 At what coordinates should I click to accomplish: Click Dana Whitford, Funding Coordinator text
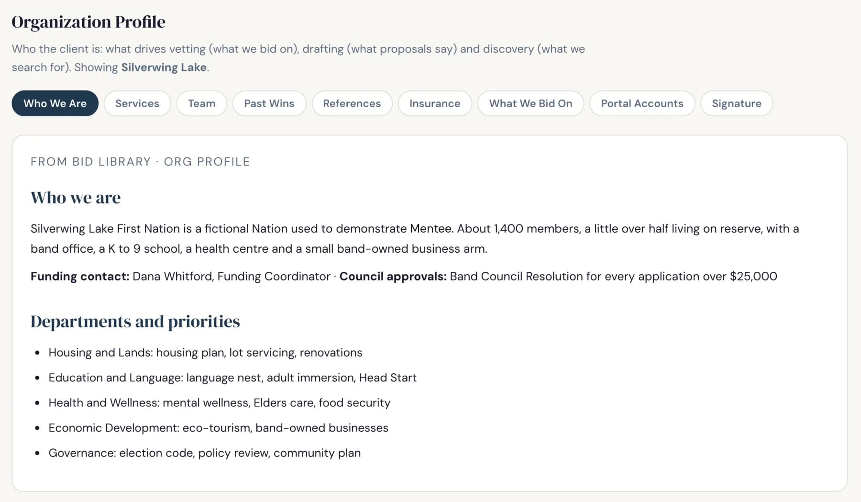point(232,276)
